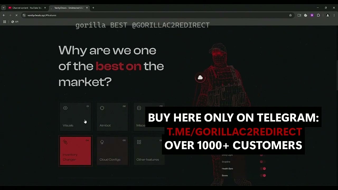The image size is (338, 190).
Task: Click the eye icon on Visuals card
Action: (65, 108)
